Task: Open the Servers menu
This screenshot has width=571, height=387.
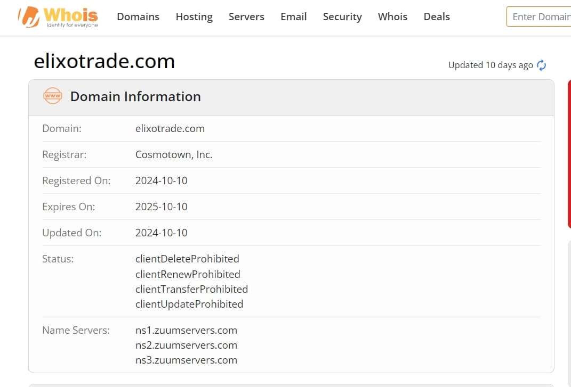Action: pos(246,17)
